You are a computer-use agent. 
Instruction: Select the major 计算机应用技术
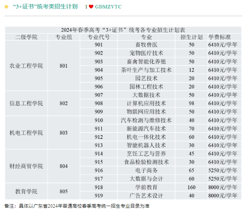(146, 103)
